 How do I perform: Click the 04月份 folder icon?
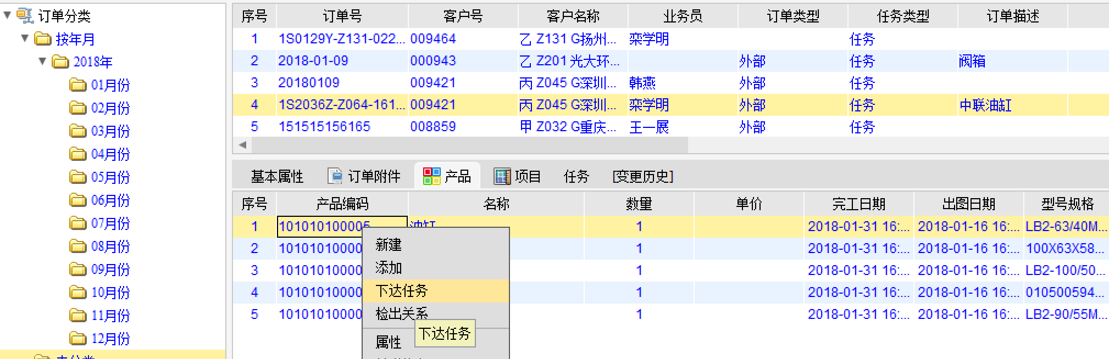[x=78, y=154]
